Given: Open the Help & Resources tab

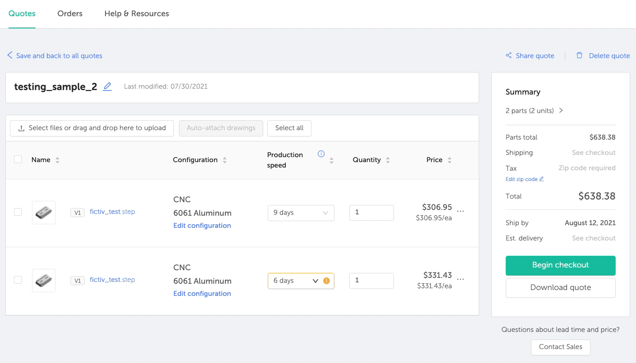Looking at the screenshot, I should pos(137,14).
